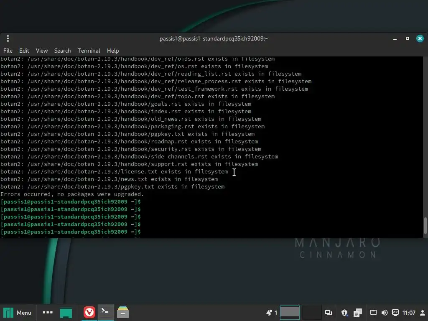Viewport: 428px width, 321px height.
Task: Open the Edit menu
Action: tap(24, 51)
